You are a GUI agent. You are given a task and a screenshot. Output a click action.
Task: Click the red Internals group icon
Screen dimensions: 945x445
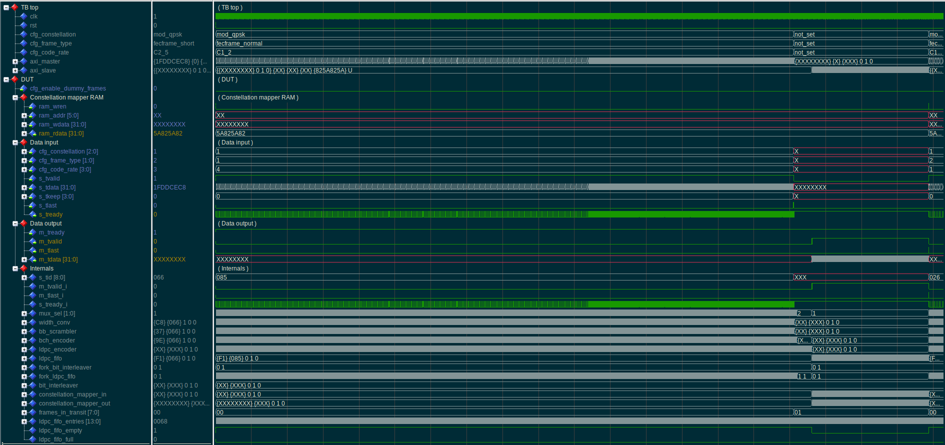coord(23,268)
